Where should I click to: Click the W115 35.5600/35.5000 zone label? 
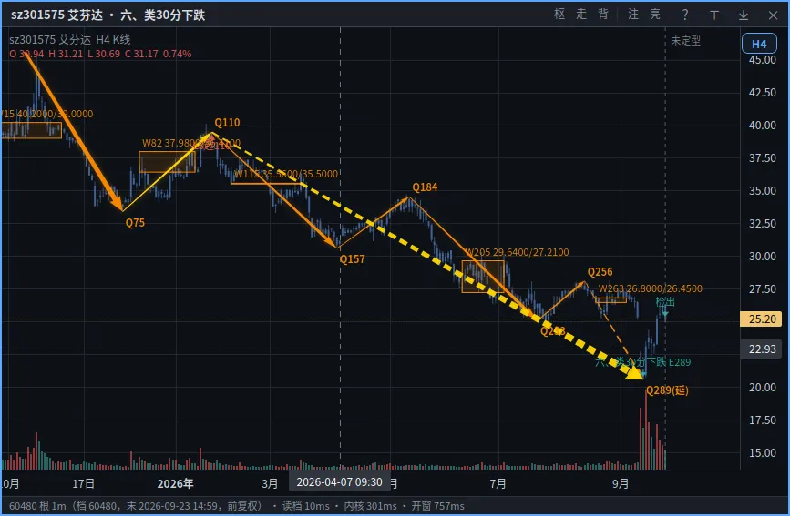coord(286,174)
